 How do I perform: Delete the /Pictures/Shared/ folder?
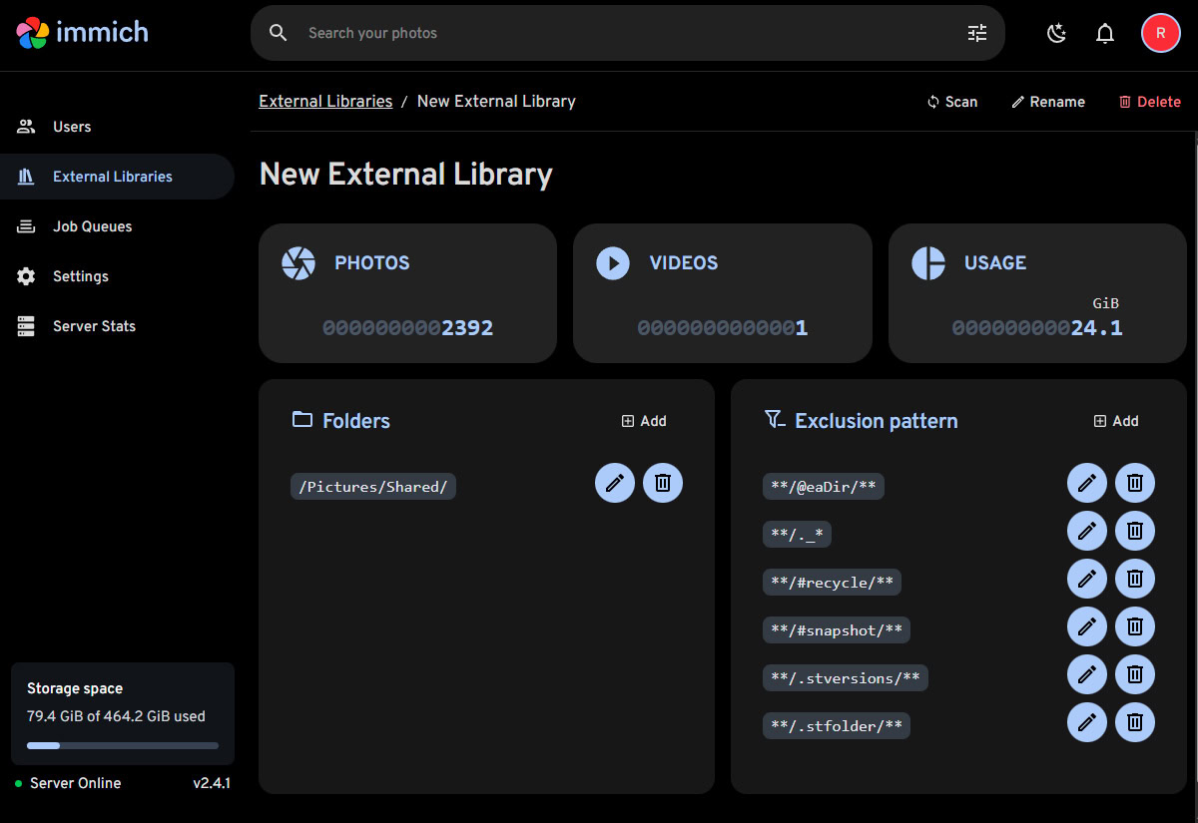click(663, 483)
